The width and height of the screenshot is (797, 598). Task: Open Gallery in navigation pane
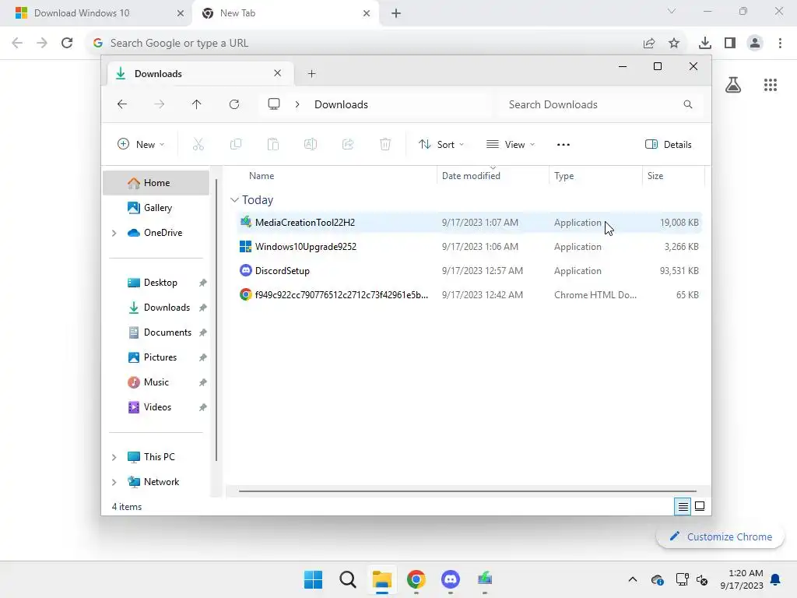[156, 207]
